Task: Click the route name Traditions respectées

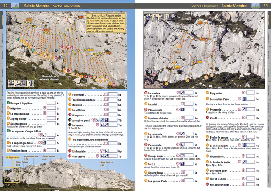Action: click(x=83, y=100)
